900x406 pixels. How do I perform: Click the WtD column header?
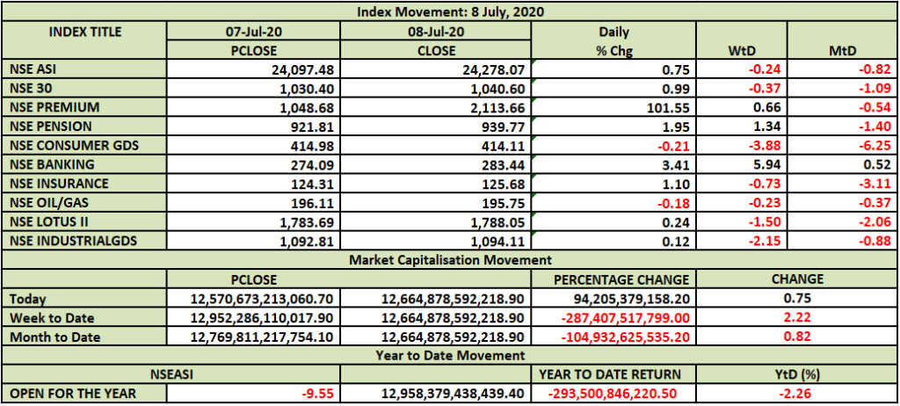[741, 51]
